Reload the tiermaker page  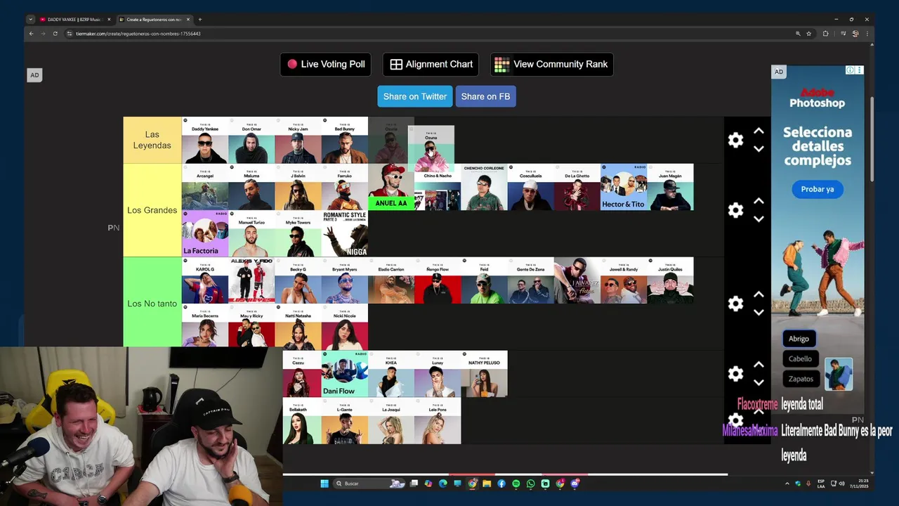[55, 34]
